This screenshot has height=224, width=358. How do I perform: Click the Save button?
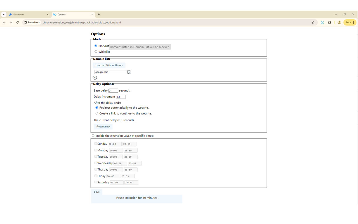tap(97, 192)
